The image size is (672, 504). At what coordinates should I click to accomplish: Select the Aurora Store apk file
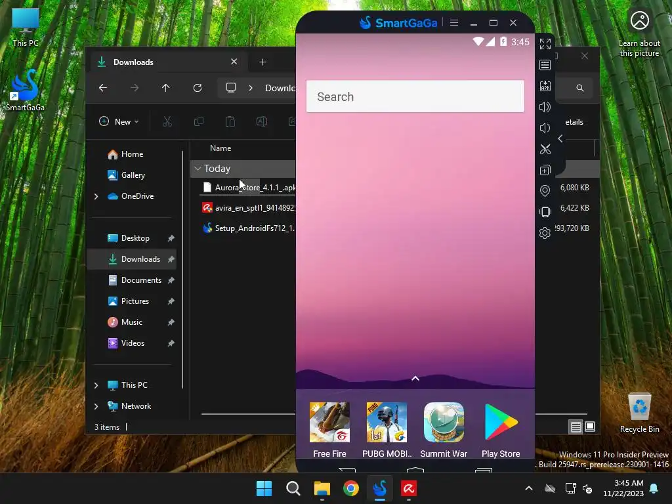click(x=249, y=187)
